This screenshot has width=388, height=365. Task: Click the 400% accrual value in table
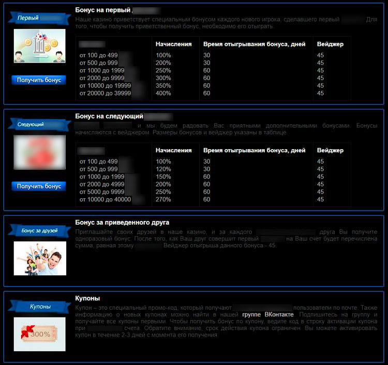[163, 93]
